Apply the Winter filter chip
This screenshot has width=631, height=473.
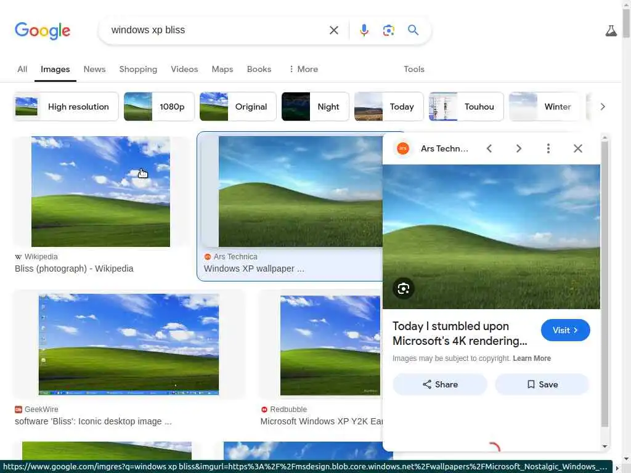545,107
